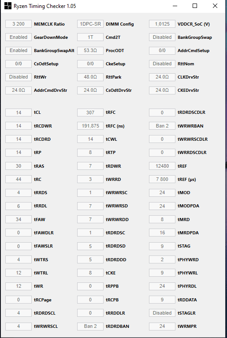Image resolution: width=227 pixels, height=338 pixels.
Task: Select the tMRDPDA value 16
Action: (x=162, y=233)
